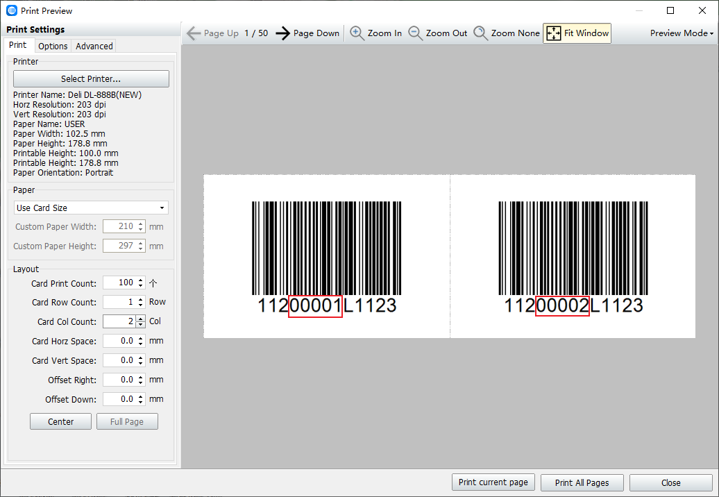Viewport: 719px width, 497px height.
Task: Switch to the Advanced tab
Action: (x=94, y=46)
